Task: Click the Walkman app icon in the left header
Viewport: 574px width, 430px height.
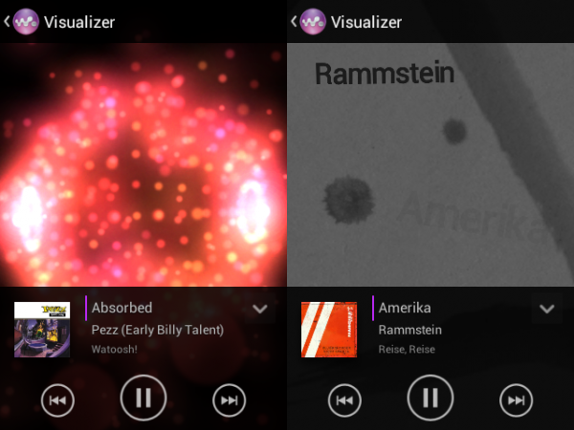Action: (26, 22)
